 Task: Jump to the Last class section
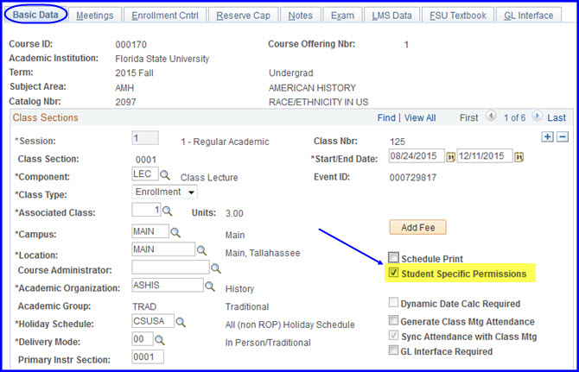(x=557, y=117)
